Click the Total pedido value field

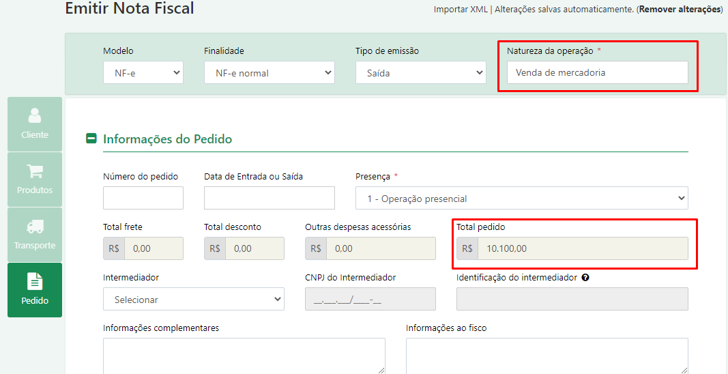(x=583, y=248)
